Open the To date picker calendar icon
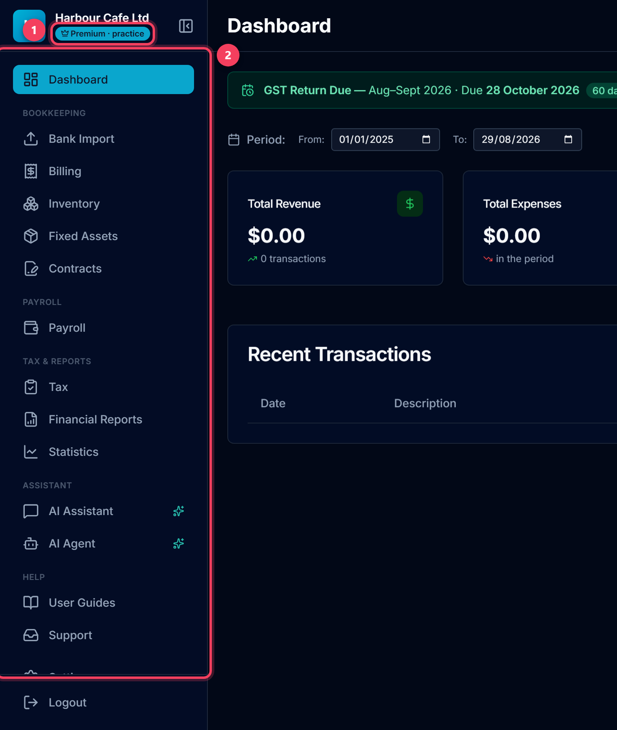The width and height of the screenshot is (617, 730). 568,140
